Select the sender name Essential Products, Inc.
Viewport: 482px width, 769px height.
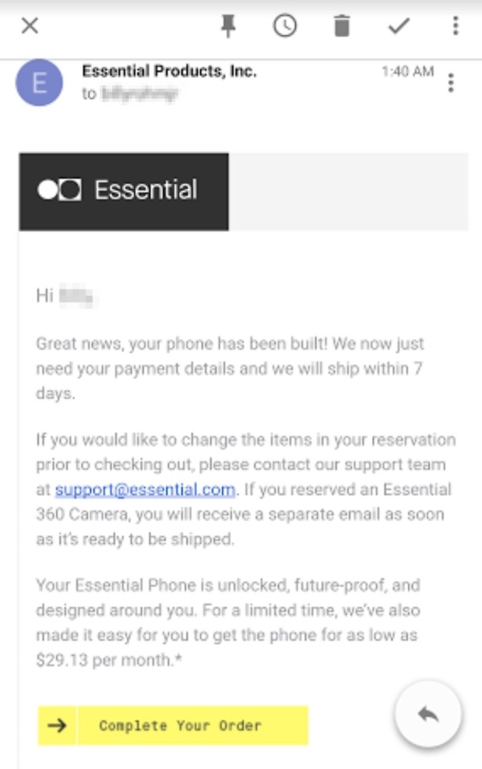(x=170, y=71)
